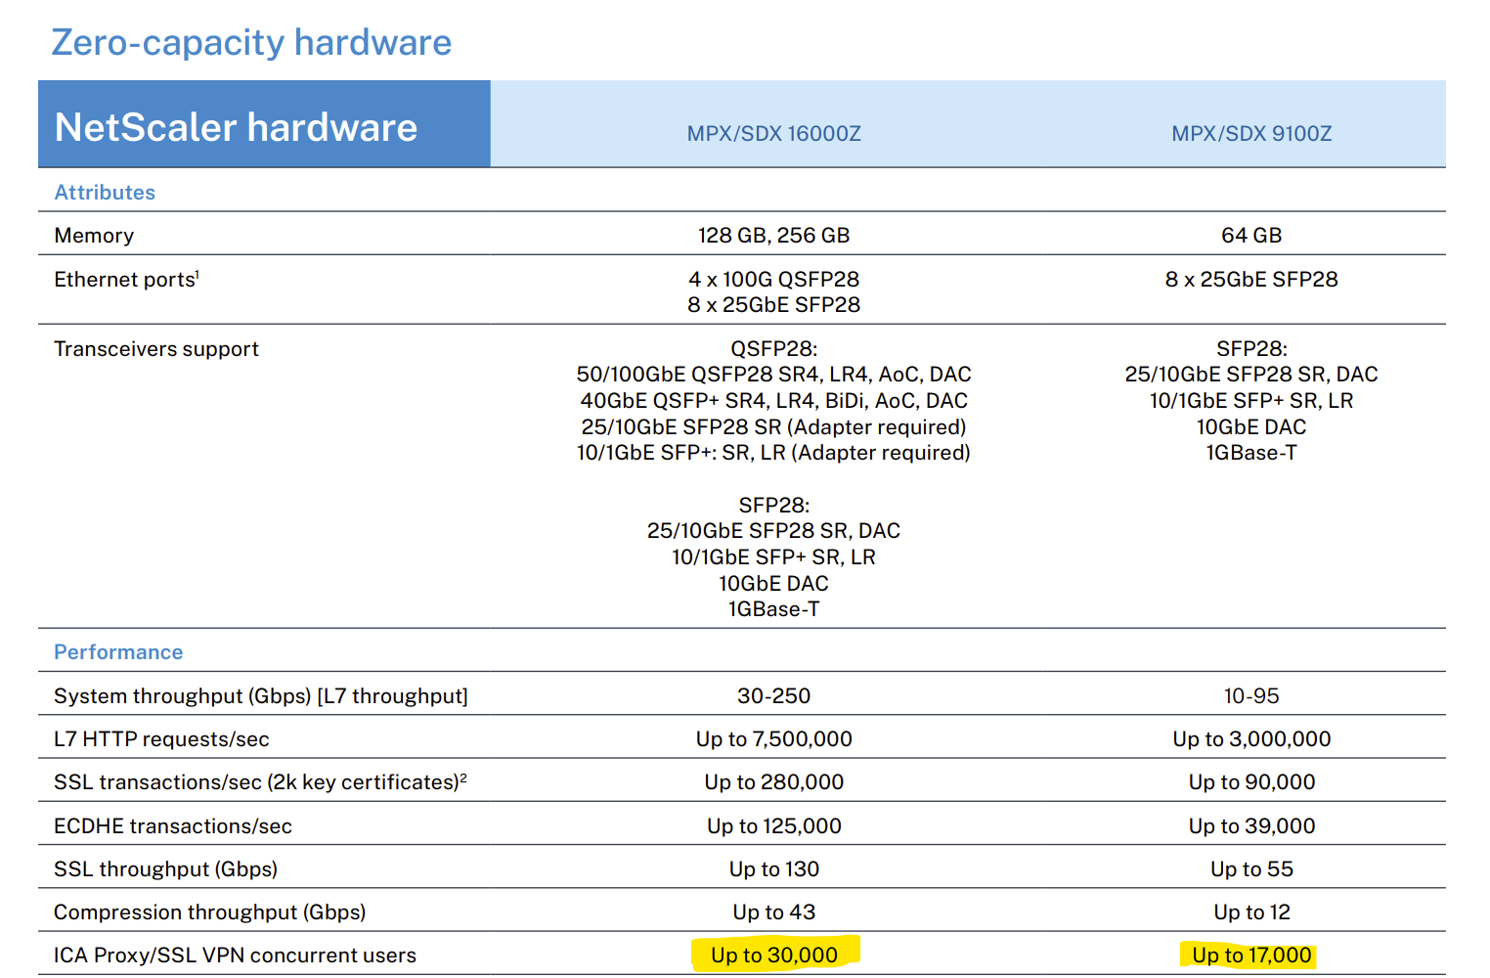Viewport: 1490px width, 978px height.
Task: Select the Performance section label
Action: pyautogui.click(x=118, y=651)
